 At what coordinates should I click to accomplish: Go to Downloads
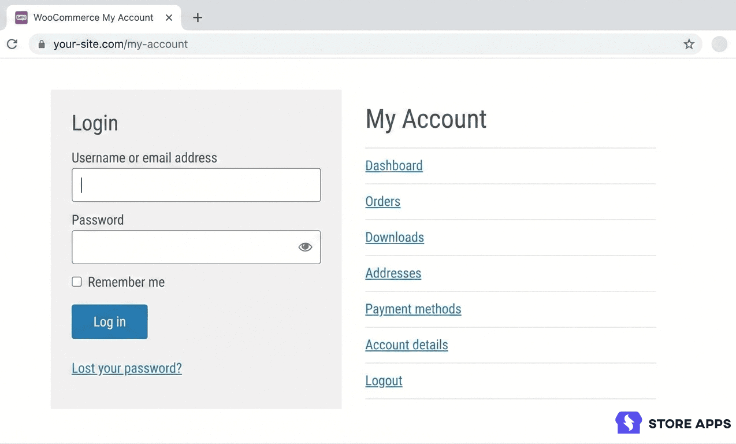point(395,237)
